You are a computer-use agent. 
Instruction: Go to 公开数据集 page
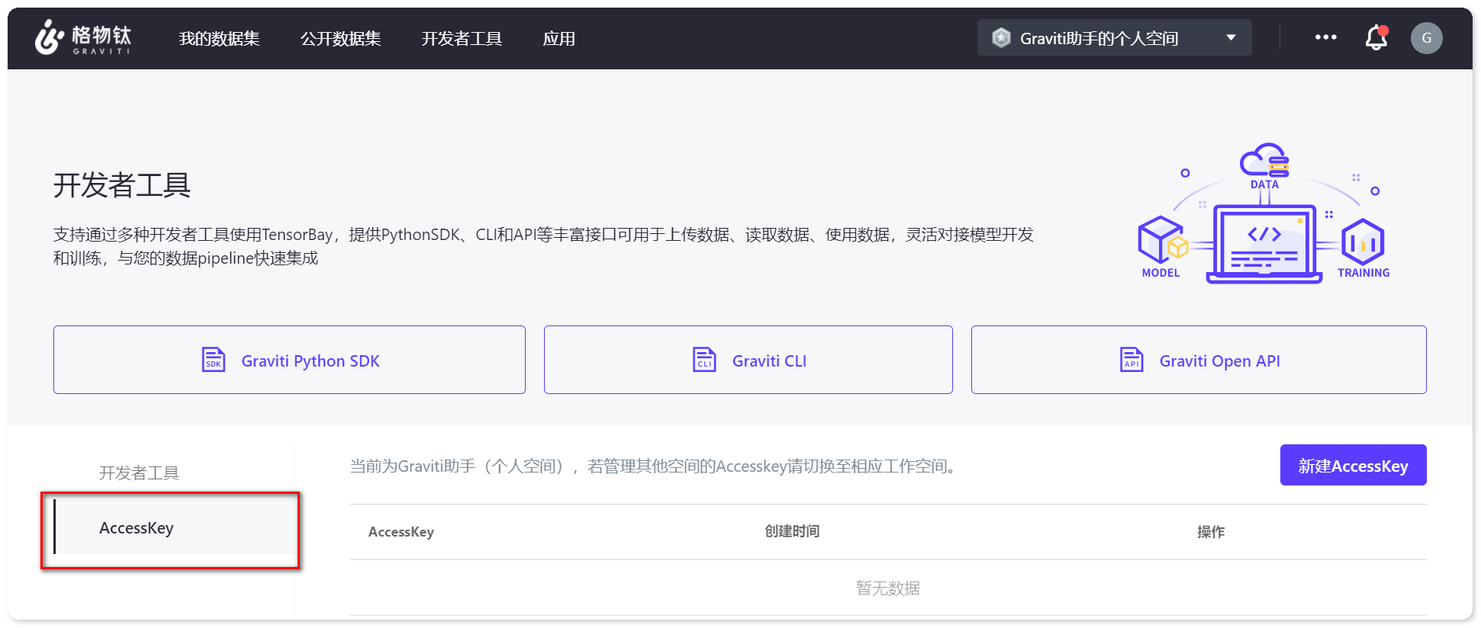[340, 39]
